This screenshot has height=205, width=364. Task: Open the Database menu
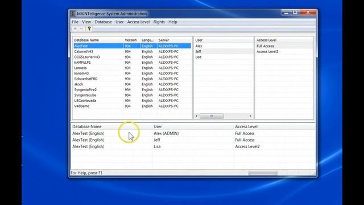point(103,22)
